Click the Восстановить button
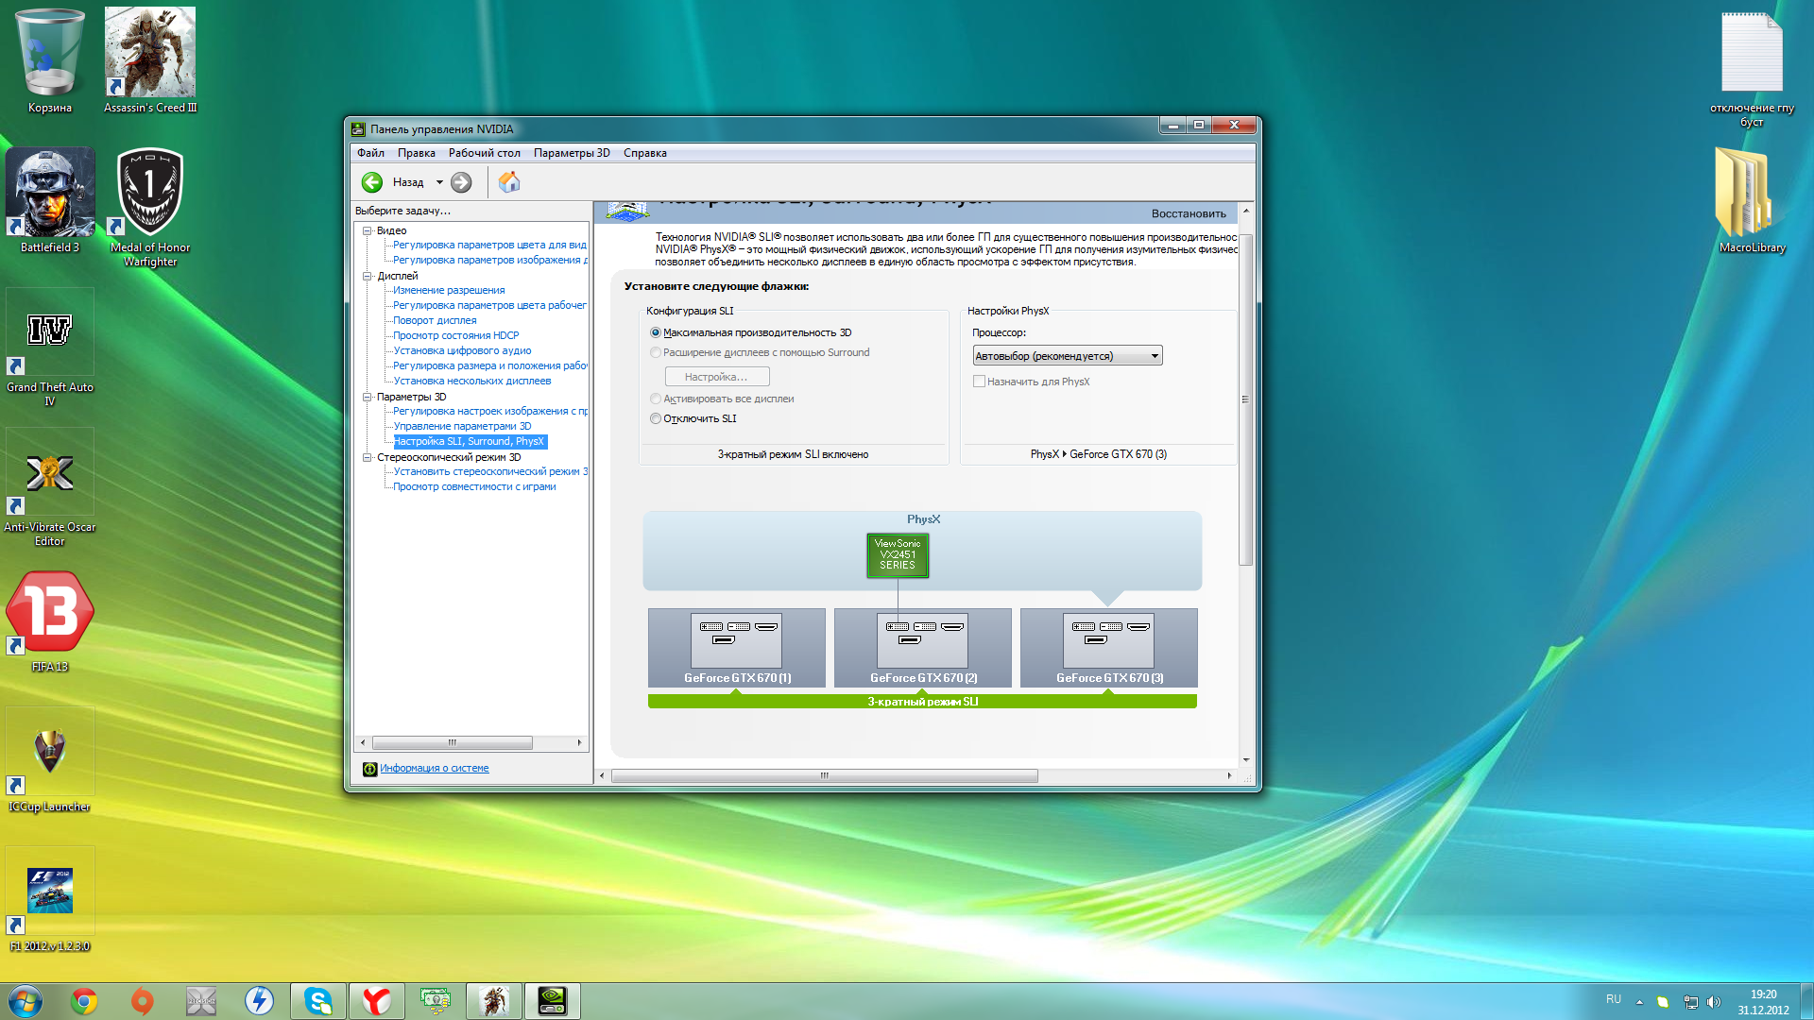The width and height of the screenshot is (1814, 1020). click(x=1189, y=213)
